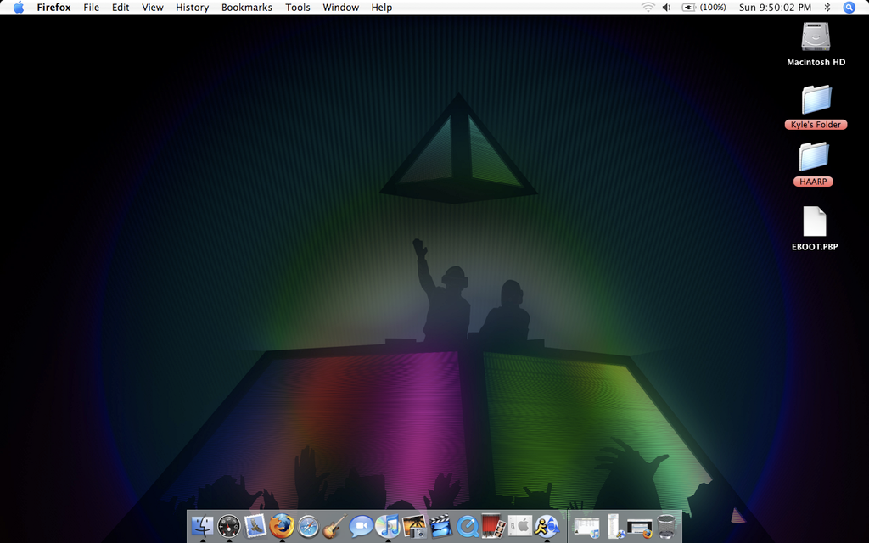Launch Firefox from the dock

click(282, 527)
